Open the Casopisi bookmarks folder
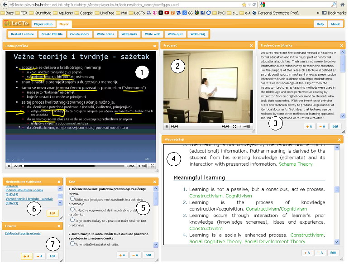The width and height of the screenshot is (349, 264). tap(84, 13)
